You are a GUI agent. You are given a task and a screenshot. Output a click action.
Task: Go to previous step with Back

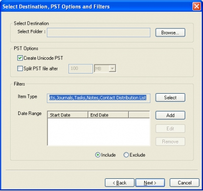(x=120, y=183)
